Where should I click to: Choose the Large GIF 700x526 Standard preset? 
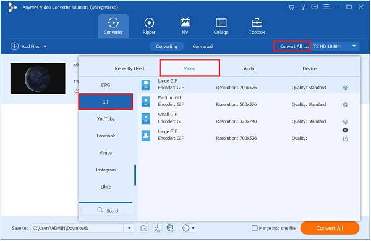(x=249, y=85)
